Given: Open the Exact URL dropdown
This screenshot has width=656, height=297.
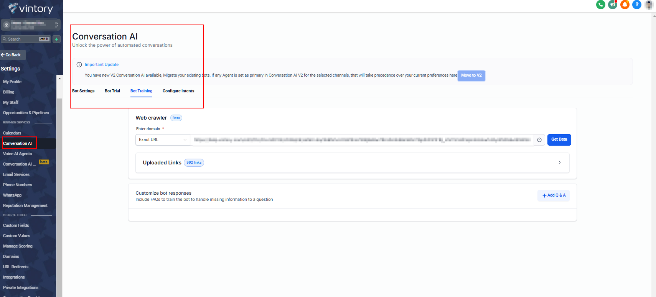Looking at the screenshot, I should [163, 140].
